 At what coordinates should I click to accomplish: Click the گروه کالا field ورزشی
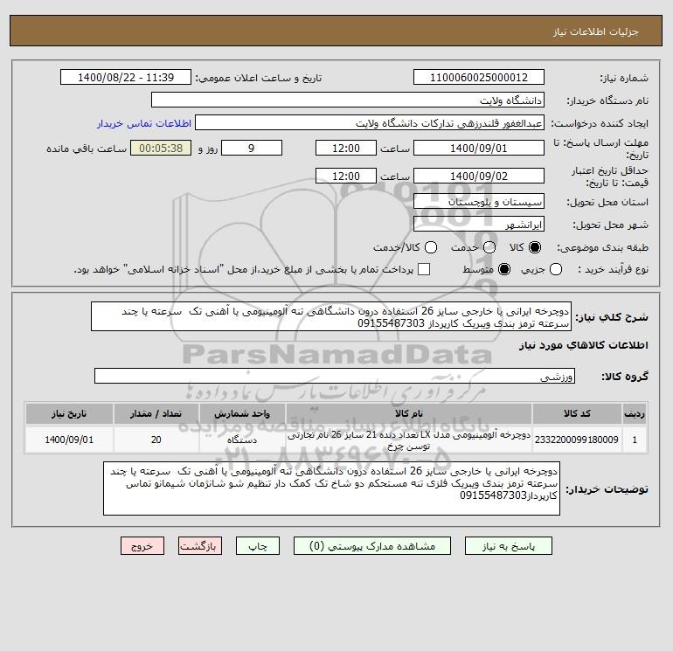point(335,376)
